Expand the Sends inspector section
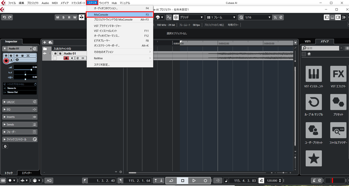 coord(20,124)
